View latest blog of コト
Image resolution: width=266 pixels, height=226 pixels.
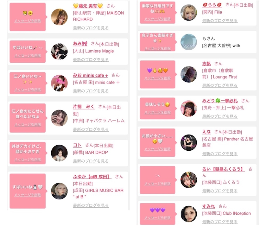91,161
